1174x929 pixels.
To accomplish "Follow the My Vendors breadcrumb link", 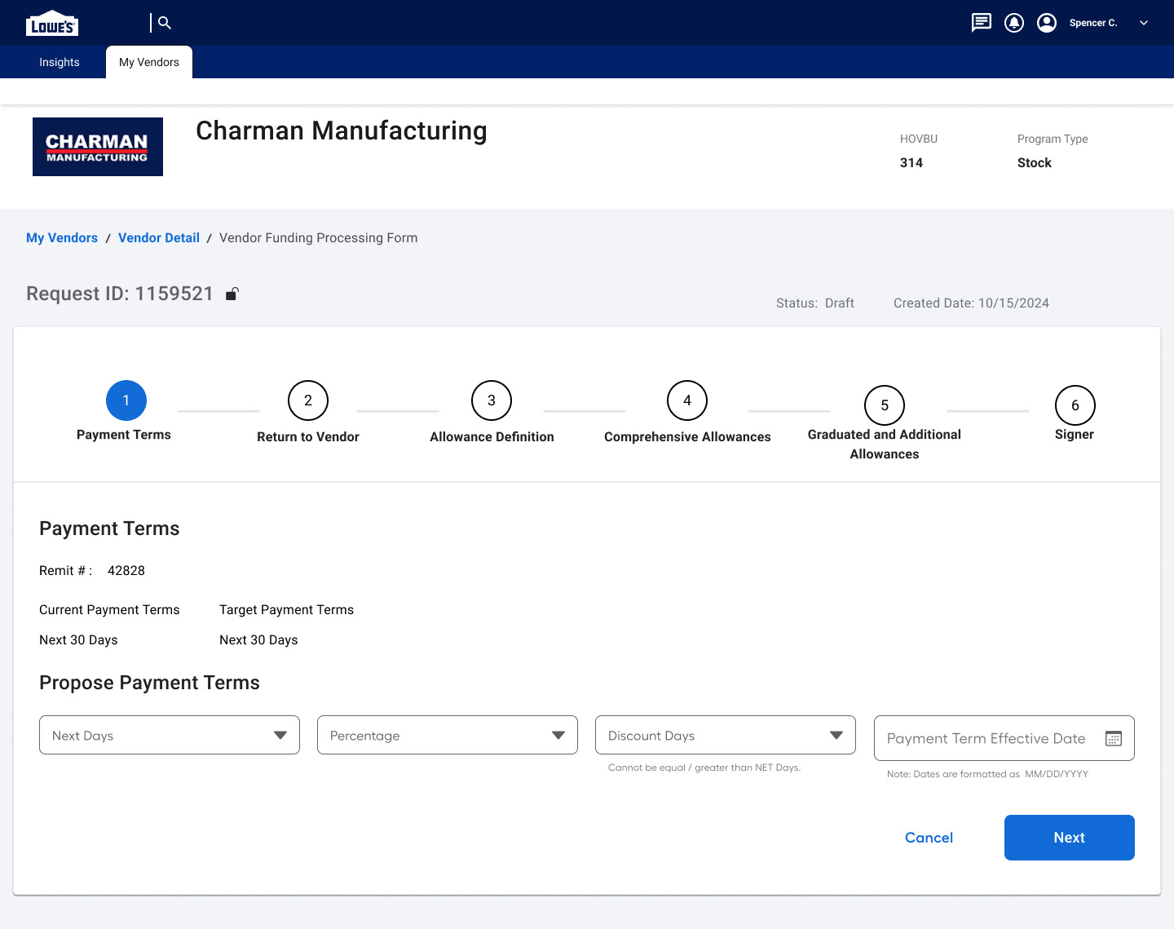I will pyautogui.click(x=62, y=238).
